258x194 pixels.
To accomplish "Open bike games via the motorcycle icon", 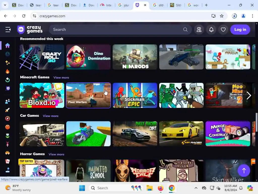I will pos(7,144).
